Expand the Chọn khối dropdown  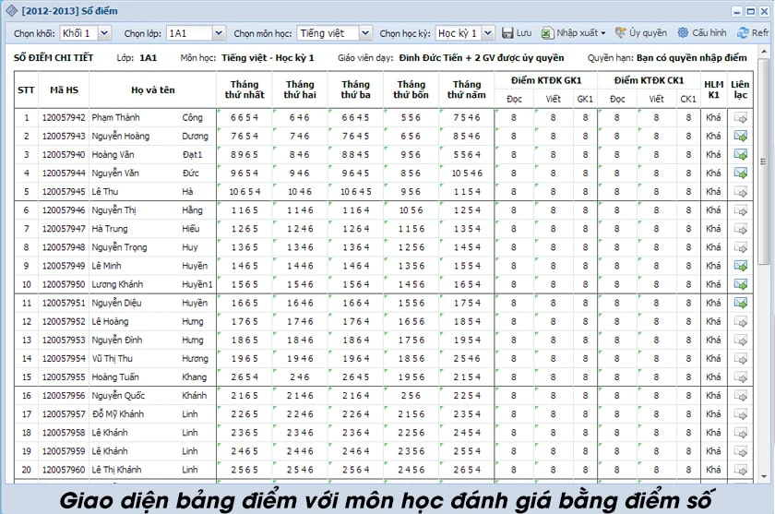104,33
